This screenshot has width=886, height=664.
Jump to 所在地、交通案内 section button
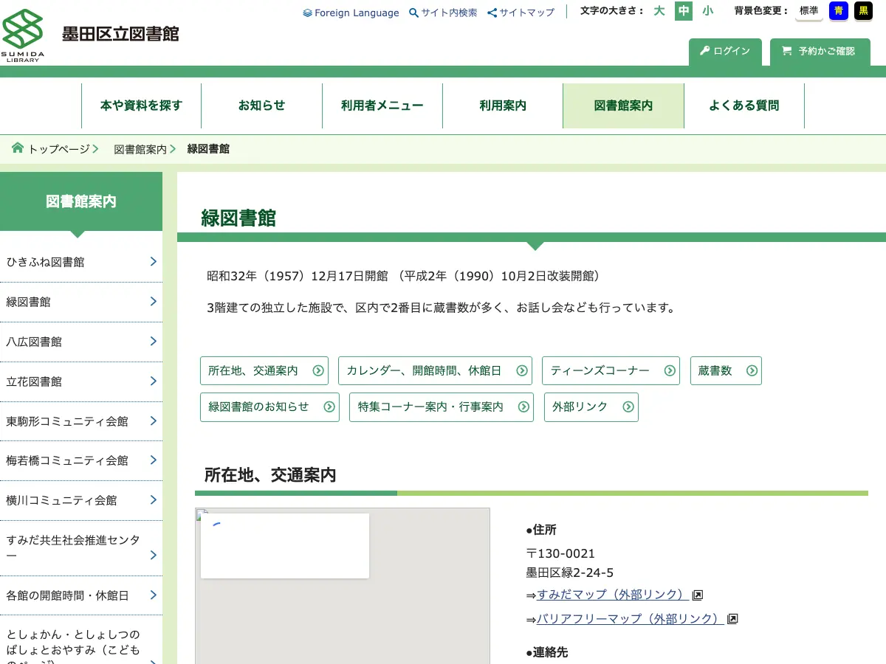264,370
